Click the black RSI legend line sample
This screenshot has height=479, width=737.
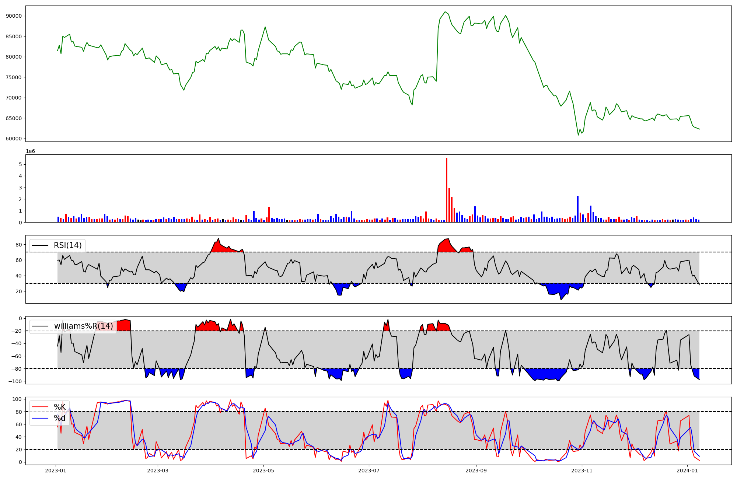(40, 245)
